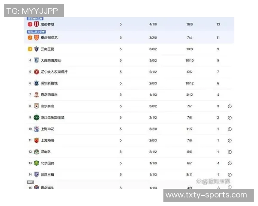Image resolution: width=258 pixels, height=206 pixels.
Task: Open info icon in the 浙江俱乐部绿城 row
Action: coord(230,118)
